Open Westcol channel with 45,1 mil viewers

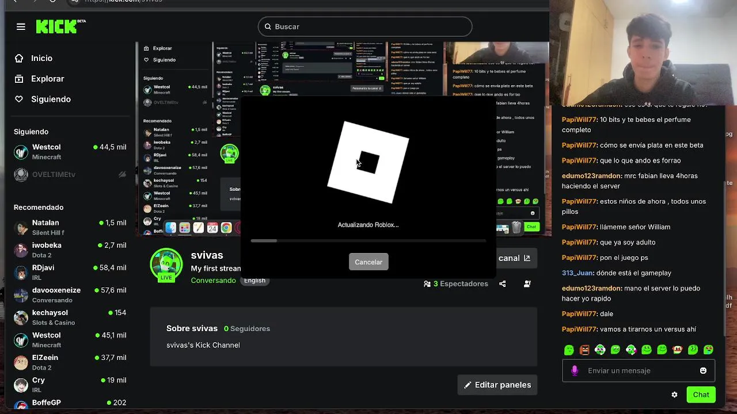point(70,340)
